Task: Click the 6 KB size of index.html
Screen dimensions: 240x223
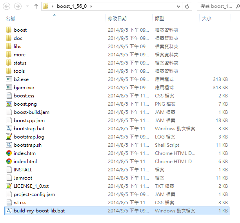Action: click(223, 162)
